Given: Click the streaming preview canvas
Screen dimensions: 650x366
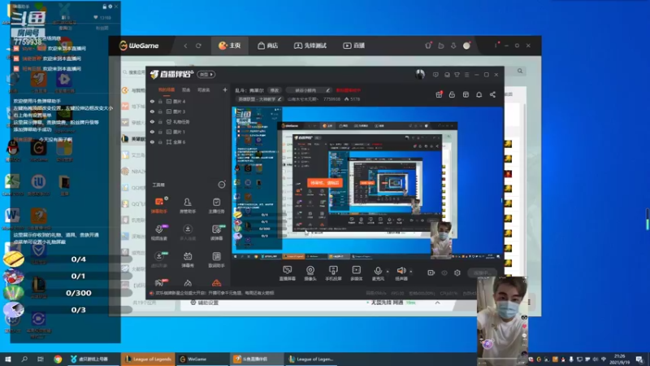Looking at the screenshot, I should [x=367, y=183].
